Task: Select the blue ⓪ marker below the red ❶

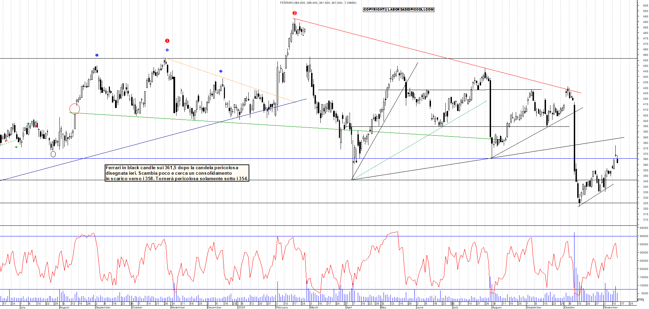Action: [x=167, y=50]
